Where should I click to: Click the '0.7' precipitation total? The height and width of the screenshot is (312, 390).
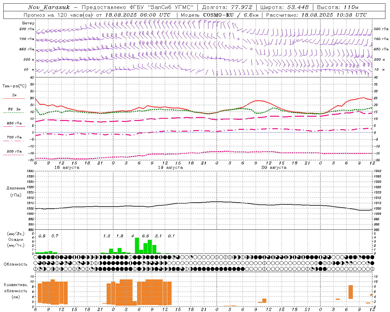tap(55, 236)
